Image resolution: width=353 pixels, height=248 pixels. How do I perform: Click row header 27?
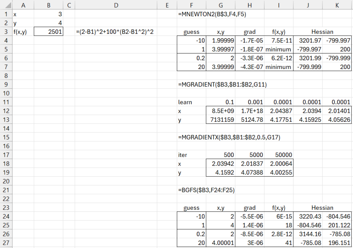[x=5, y=242]
